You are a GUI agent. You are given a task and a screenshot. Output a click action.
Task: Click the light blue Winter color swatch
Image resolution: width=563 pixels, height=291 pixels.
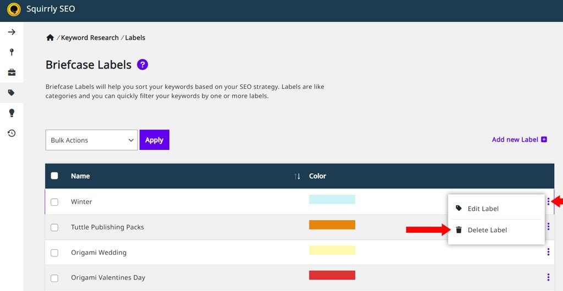332,199
